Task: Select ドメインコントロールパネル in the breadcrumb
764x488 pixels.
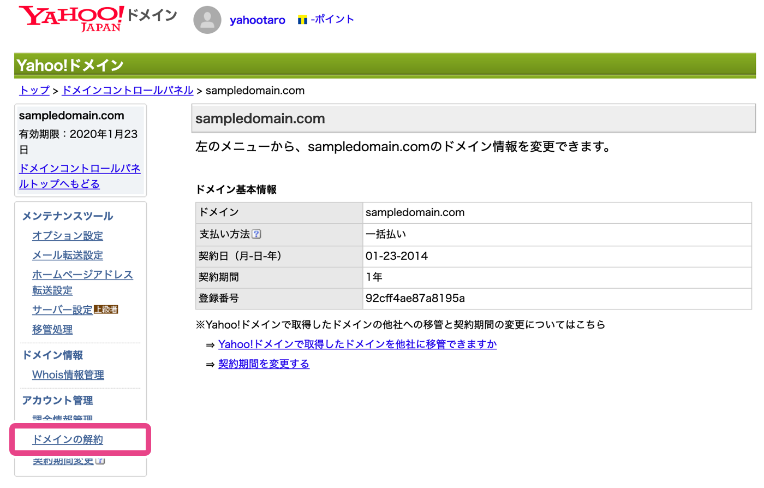Action: click(128, 91)
